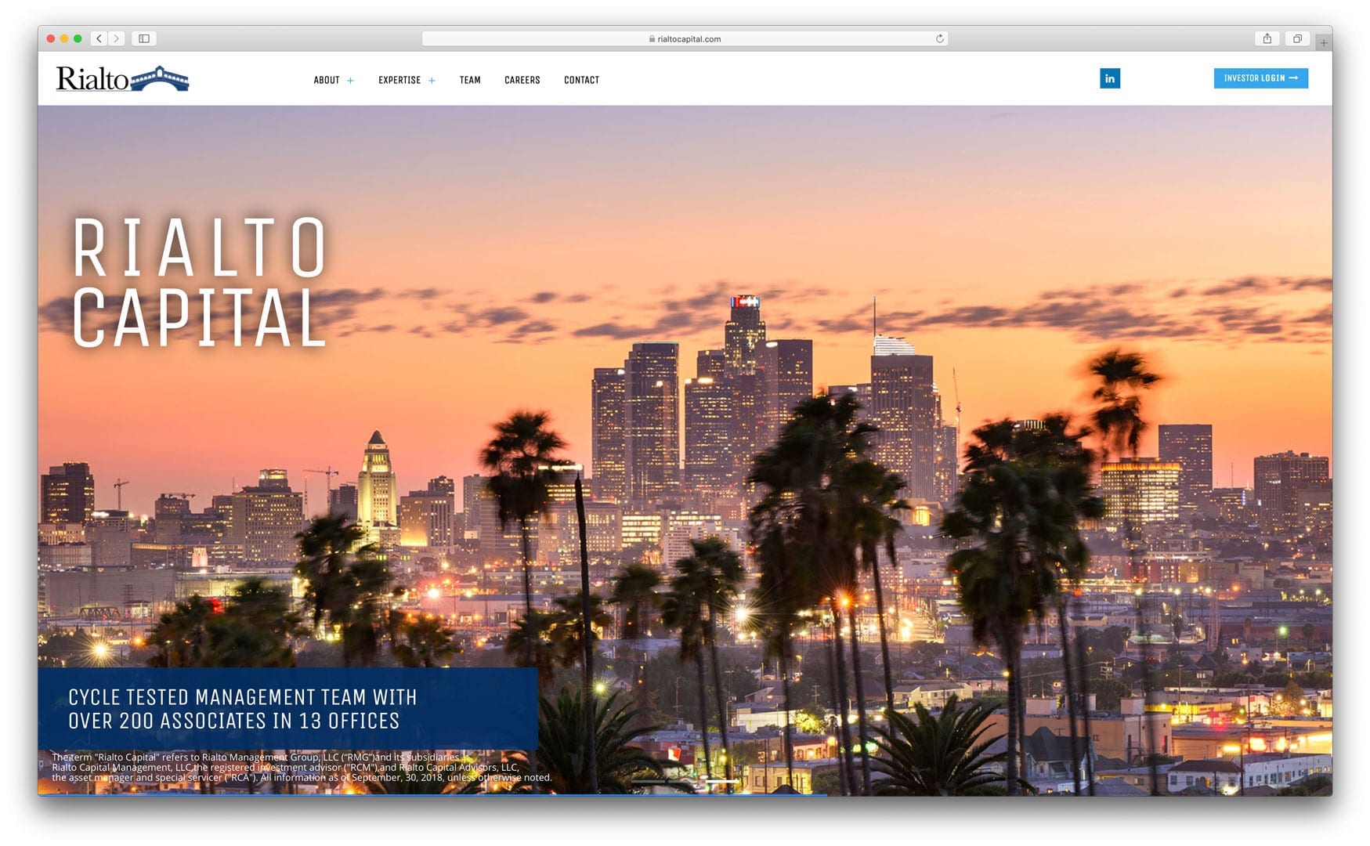This screenshot has height=846, width=1370.
Task: Go to the Team page
Action: click(470, 80)
